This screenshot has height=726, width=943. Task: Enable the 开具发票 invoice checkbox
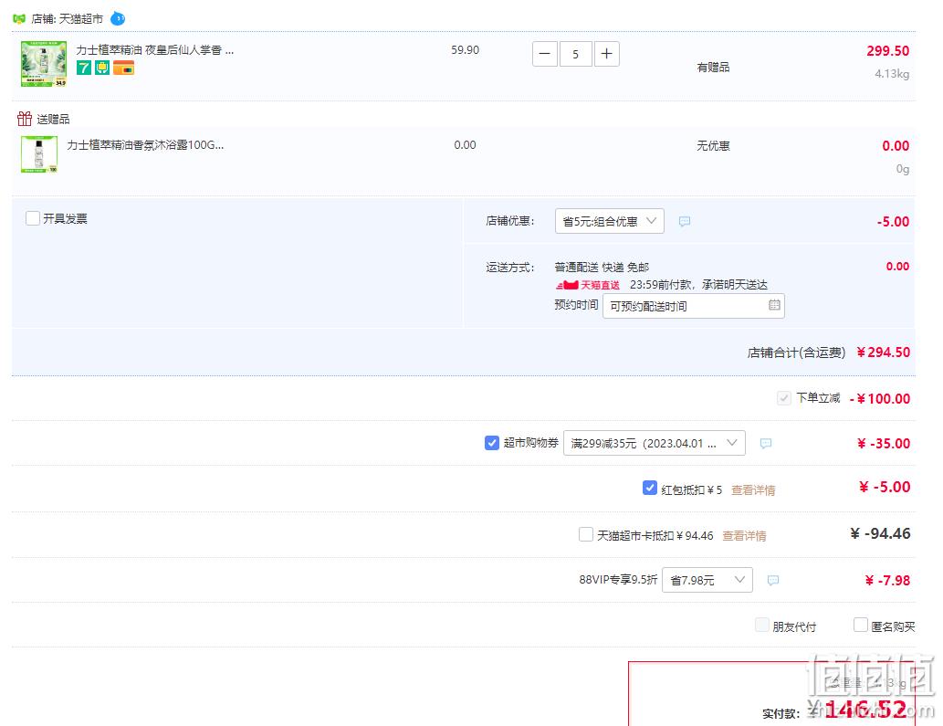pyautogui.click(x=33, y=217)
